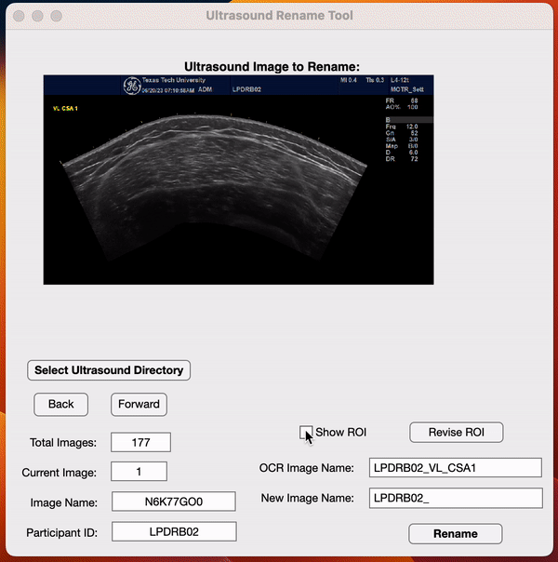Click the Rename button
Viewport: 558px width, 562px height.
(x=455, y=534)
